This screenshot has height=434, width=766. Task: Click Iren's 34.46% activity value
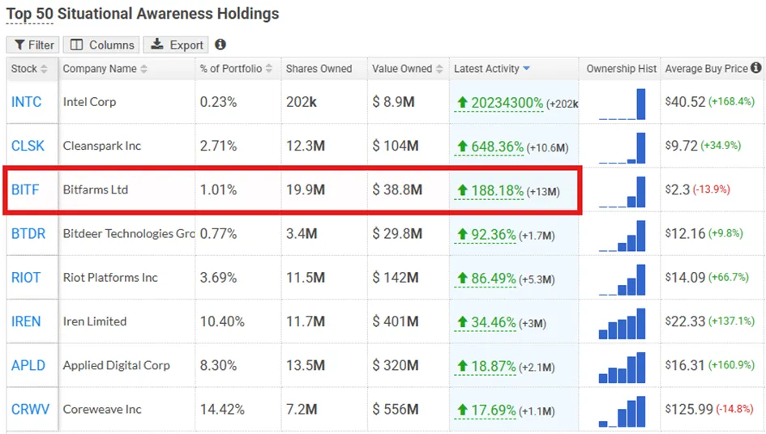(494, 323)
